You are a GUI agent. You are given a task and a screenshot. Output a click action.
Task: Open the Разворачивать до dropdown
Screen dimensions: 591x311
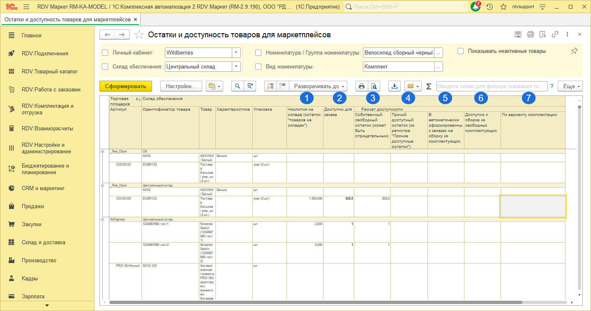pos(318,86)
